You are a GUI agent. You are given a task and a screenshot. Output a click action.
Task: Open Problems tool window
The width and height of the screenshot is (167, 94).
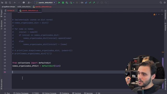[64, 93]
